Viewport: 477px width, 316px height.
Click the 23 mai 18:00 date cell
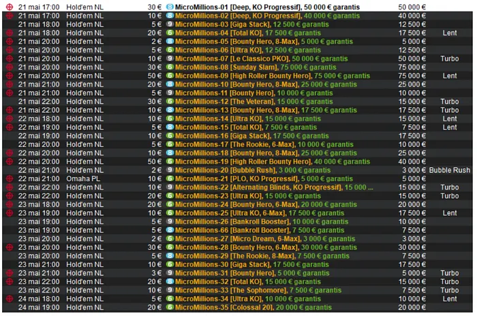[39, 205]
